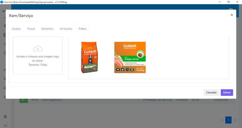Open the green gear dropdown for SP10
242x128 pixels.
pyautogui.click(x=24, y=100)
